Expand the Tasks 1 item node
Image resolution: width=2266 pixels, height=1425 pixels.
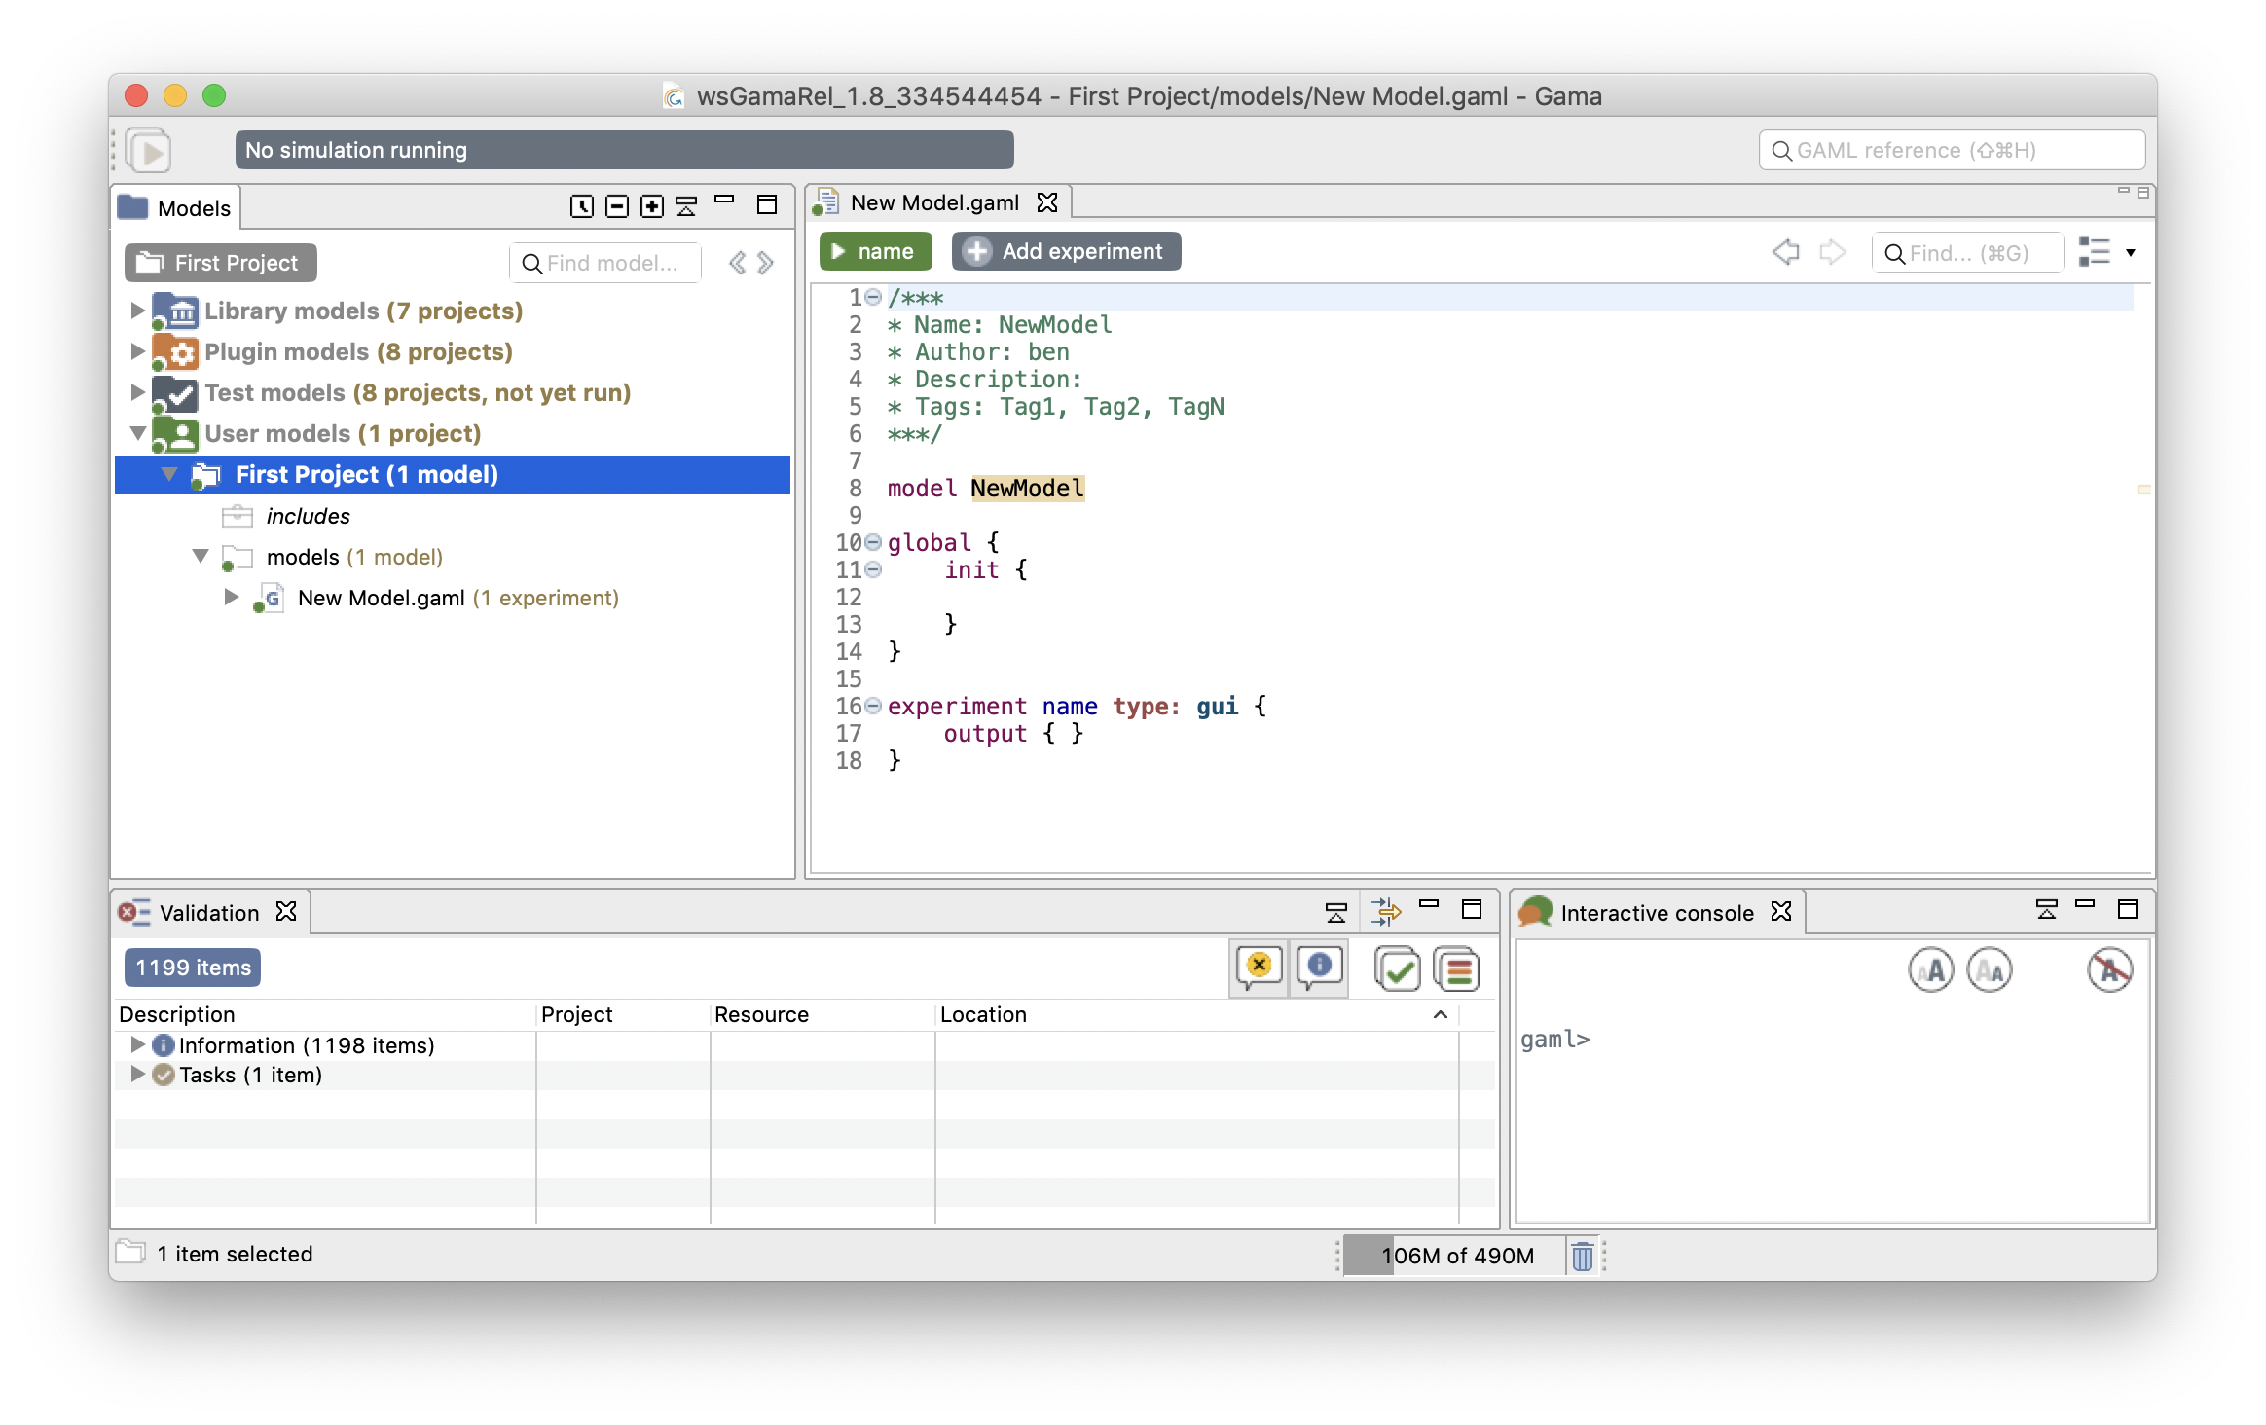tap(131, 1076)
